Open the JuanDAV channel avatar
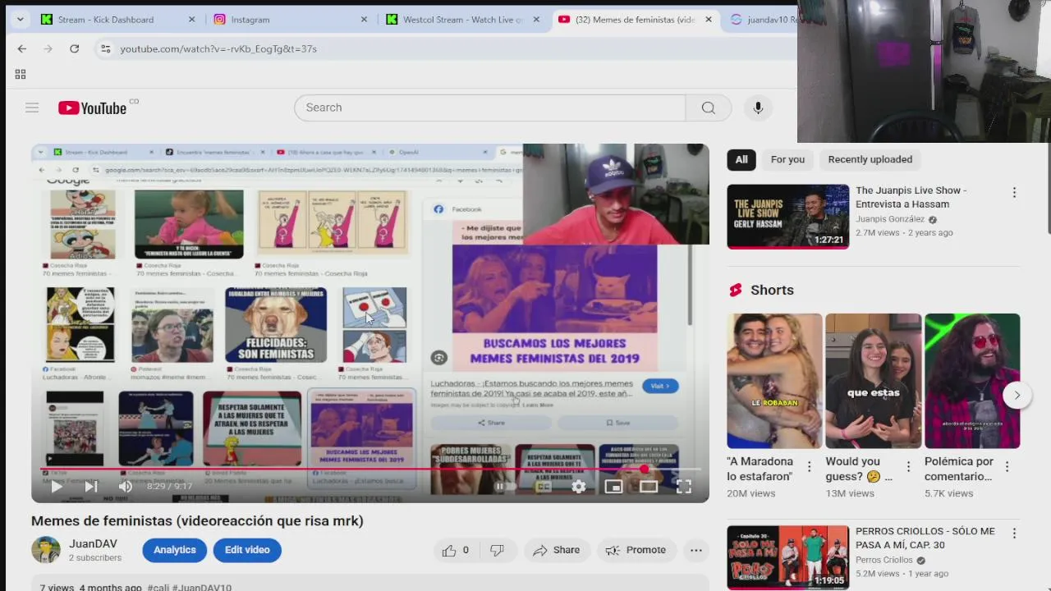This screenshot has height=591, width=1051. pos(46,550)
